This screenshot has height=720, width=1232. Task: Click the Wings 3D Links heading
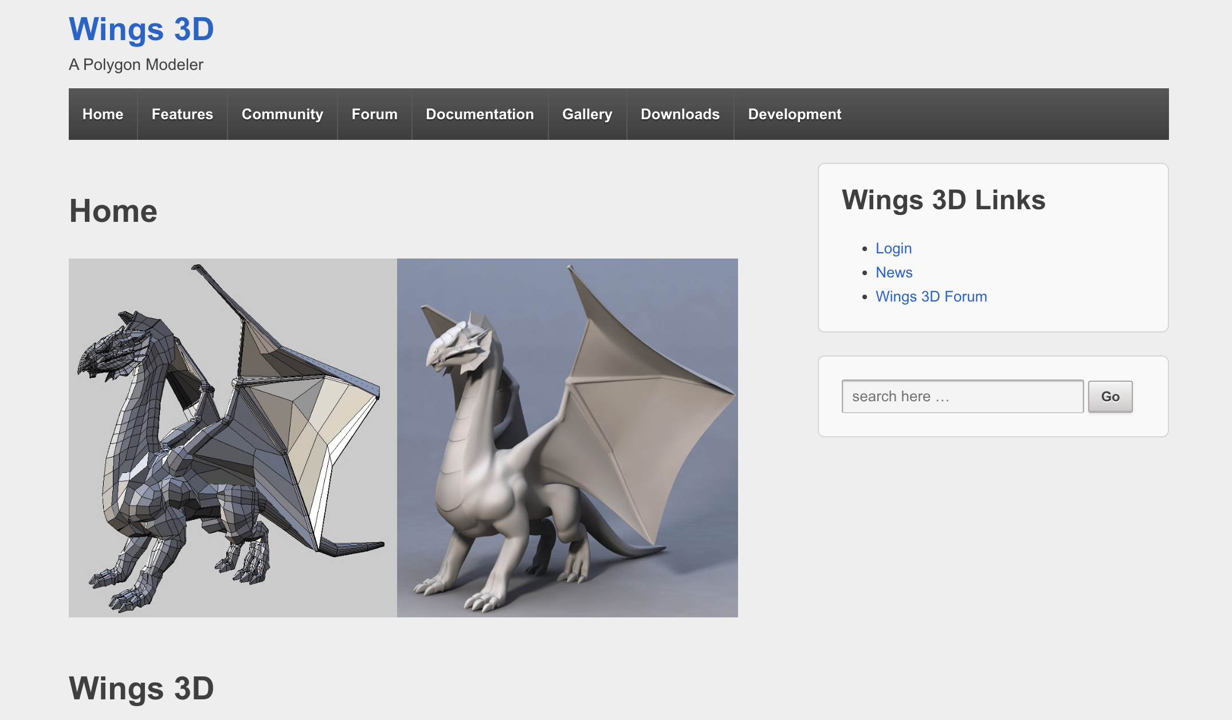click(x=943, y=200)
